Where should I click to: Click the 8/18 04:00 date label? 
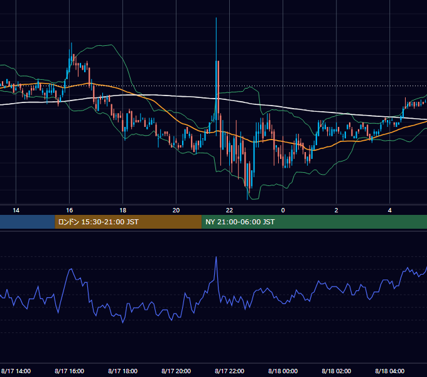390,371
